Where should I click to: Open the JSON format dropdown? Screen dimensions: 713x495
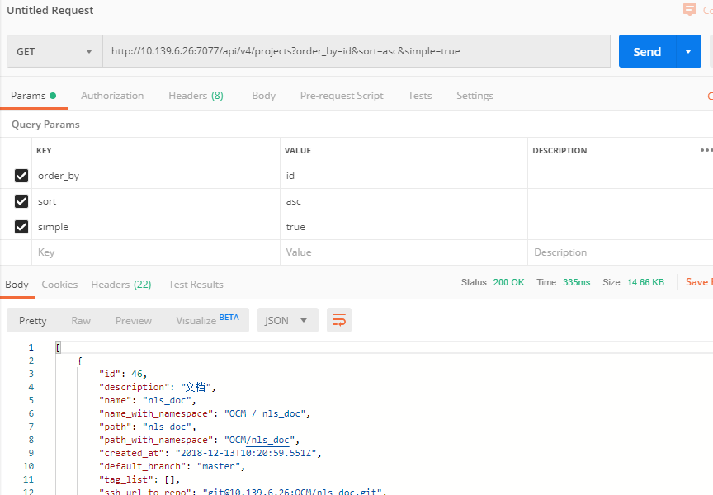287,320
